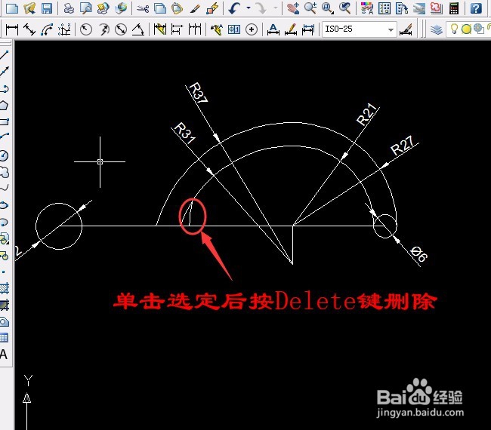Open Zoom Window flyout

click(x=328, y=8)
